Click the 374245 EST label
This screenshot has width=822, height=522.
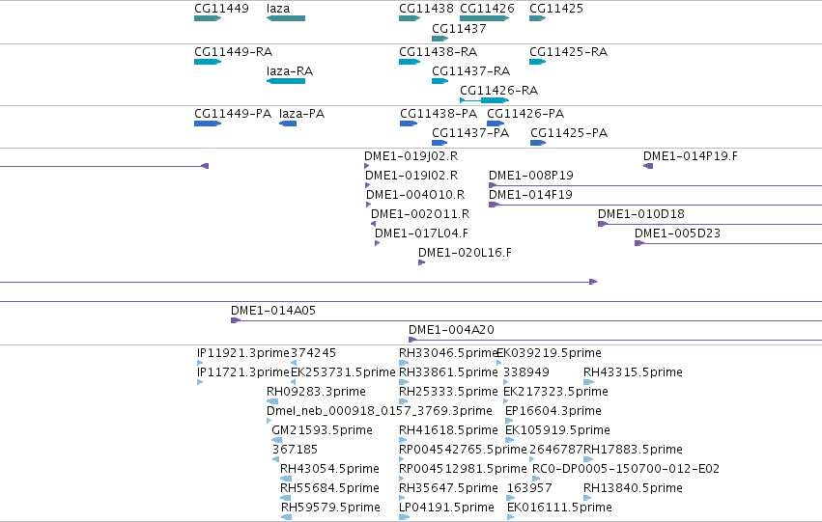coord(313,353)
